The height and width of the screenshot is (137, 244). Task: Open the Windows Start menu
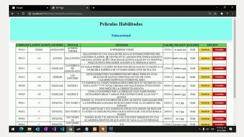tap(13, 129)
